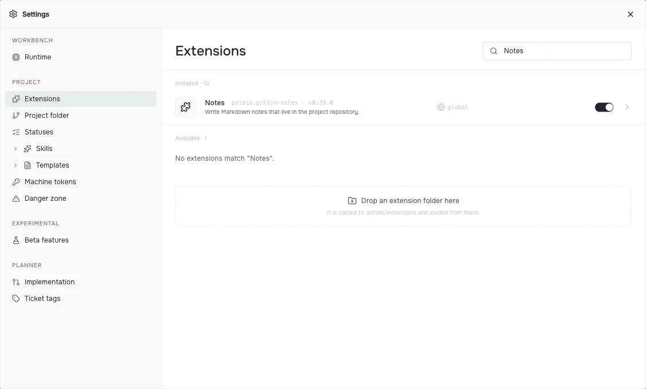Click the v0.39.0 version label
The width and height of the screenshot is (646, 389).
pyautogui.click(x=321, y=103)
